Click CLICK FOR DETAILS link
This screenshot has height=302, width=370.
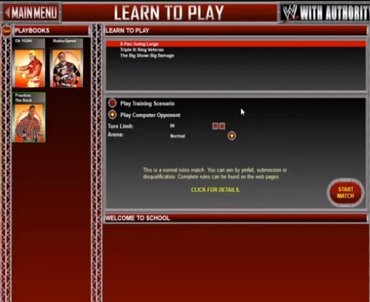(215, 190)
